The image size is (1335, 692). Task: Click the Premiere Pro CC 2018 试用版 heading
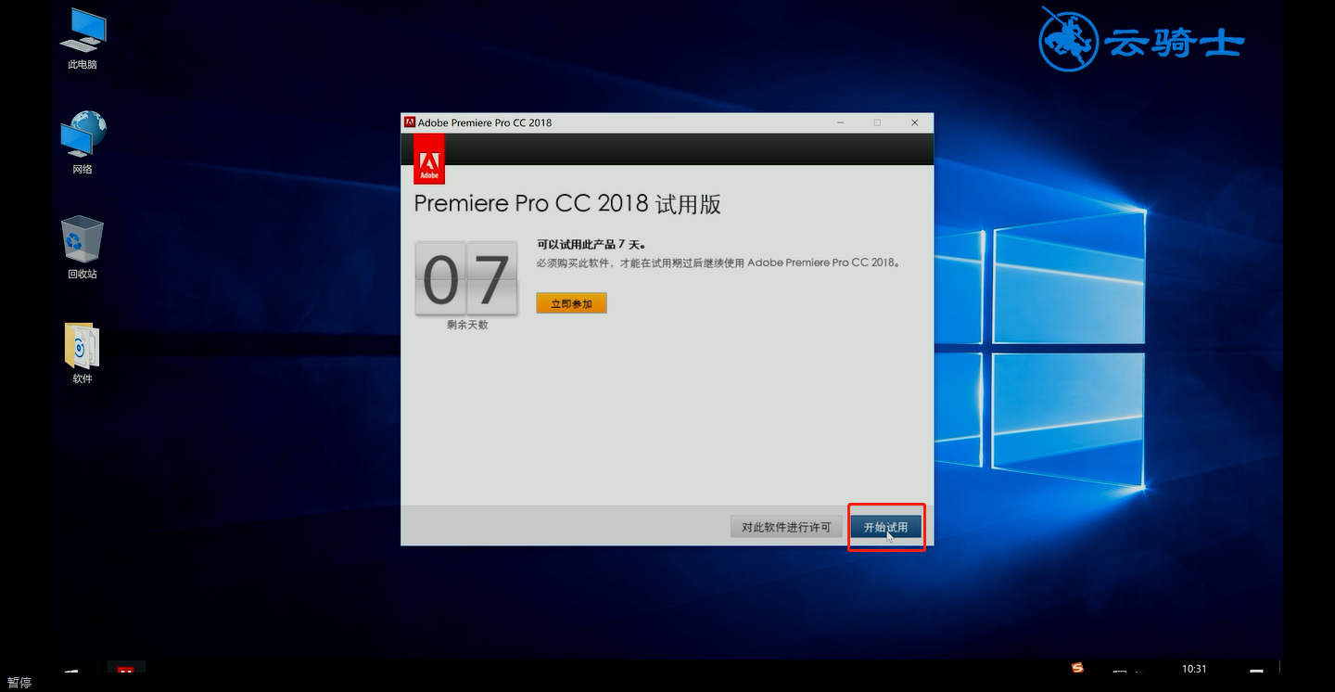point(567,204)
